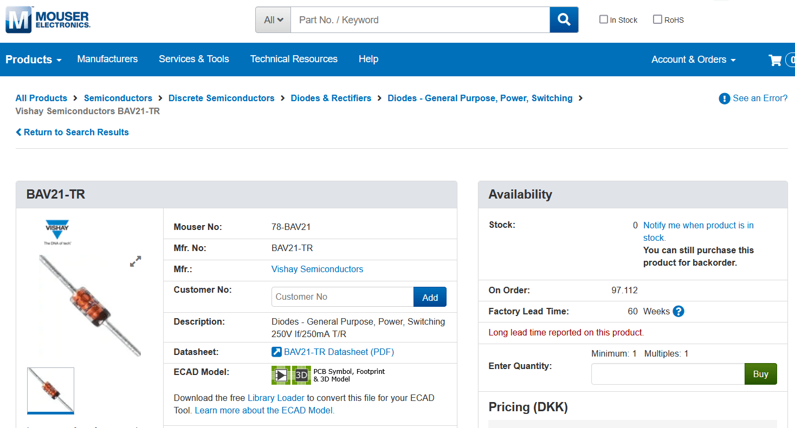Viewport: 795px width, 428px height.
Task: Click the Minimum: 1 text
Action: click(x=614, y=353)
